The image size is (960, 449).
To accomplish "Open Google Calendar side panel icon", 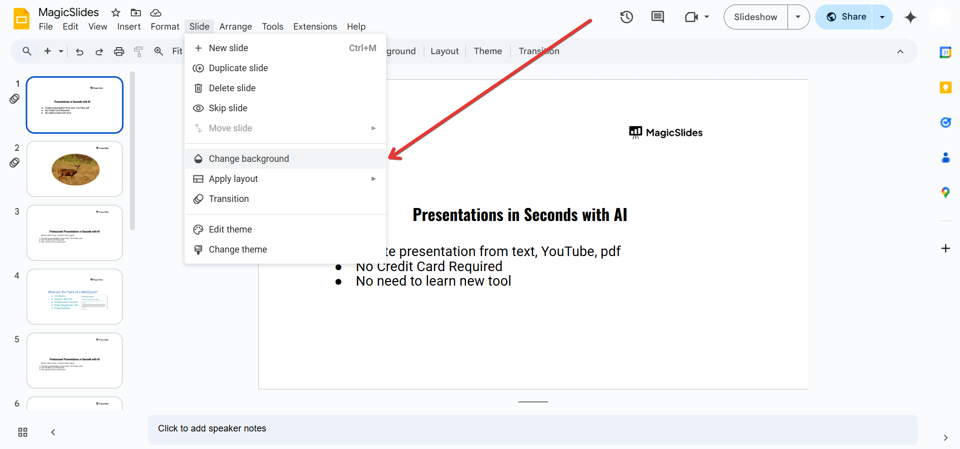I will pos(945,52).
